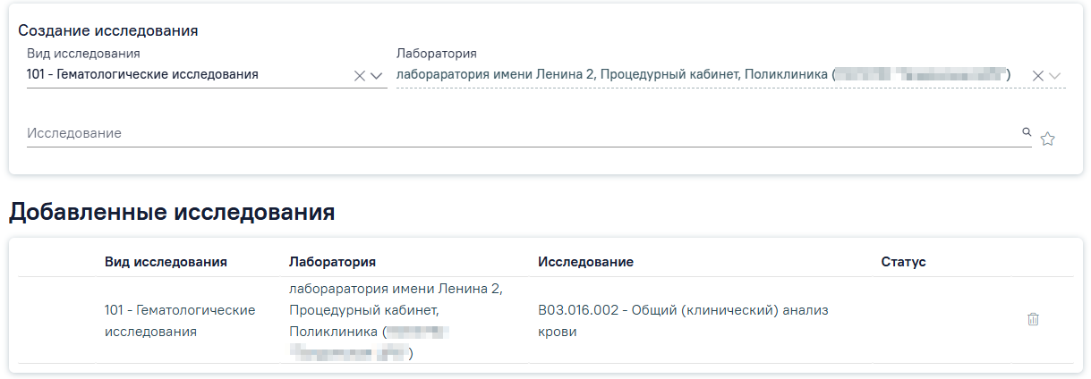Screen dimensions: 1091x379
Task: Click the Статус column header
Action: 903,262
